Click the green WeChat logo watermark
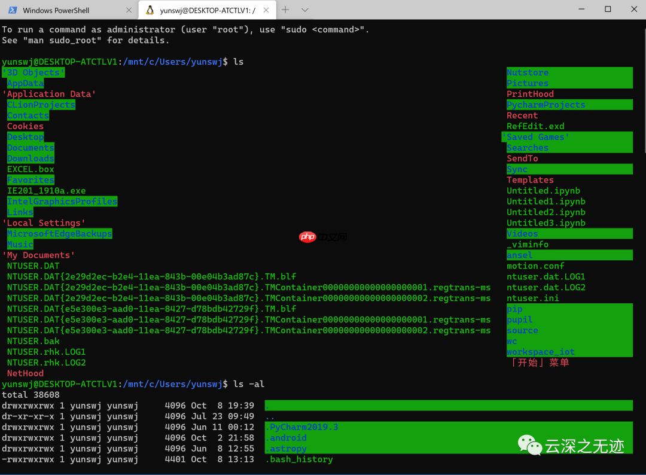Viewport: 646px width, 475px height. pyautogui.click(x=529, y=445)
